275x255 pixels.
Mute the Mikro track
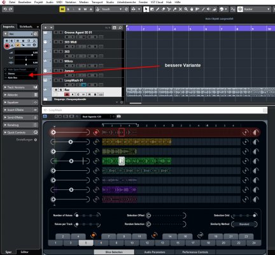[x=56, y=61]
